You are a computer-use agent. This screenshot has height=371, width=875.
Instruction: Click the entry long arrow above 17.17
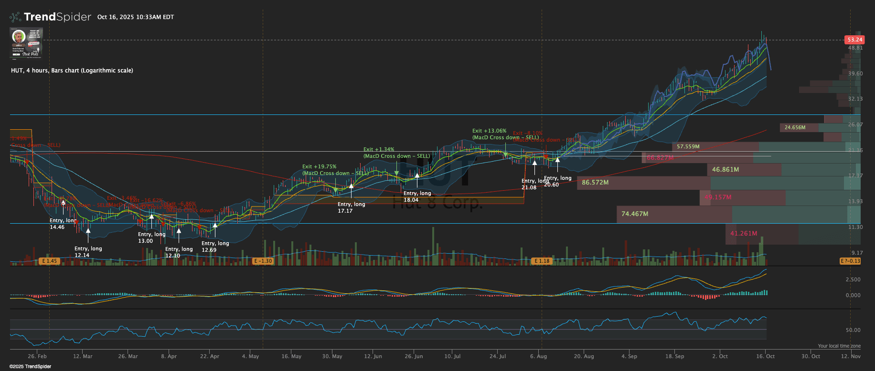351,186
